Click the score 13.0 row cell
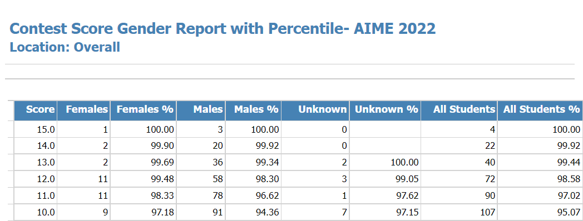This screenshot has width=583, height=221. 35,162
